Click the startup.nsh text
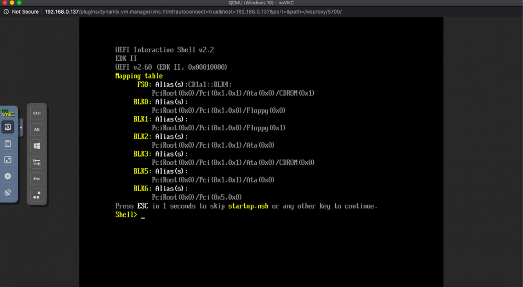The width and height of the screenshot is (523, 287). pos(248,206)
